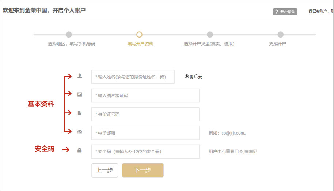Click the example text cs@jrjr.com

coord(234,133)
